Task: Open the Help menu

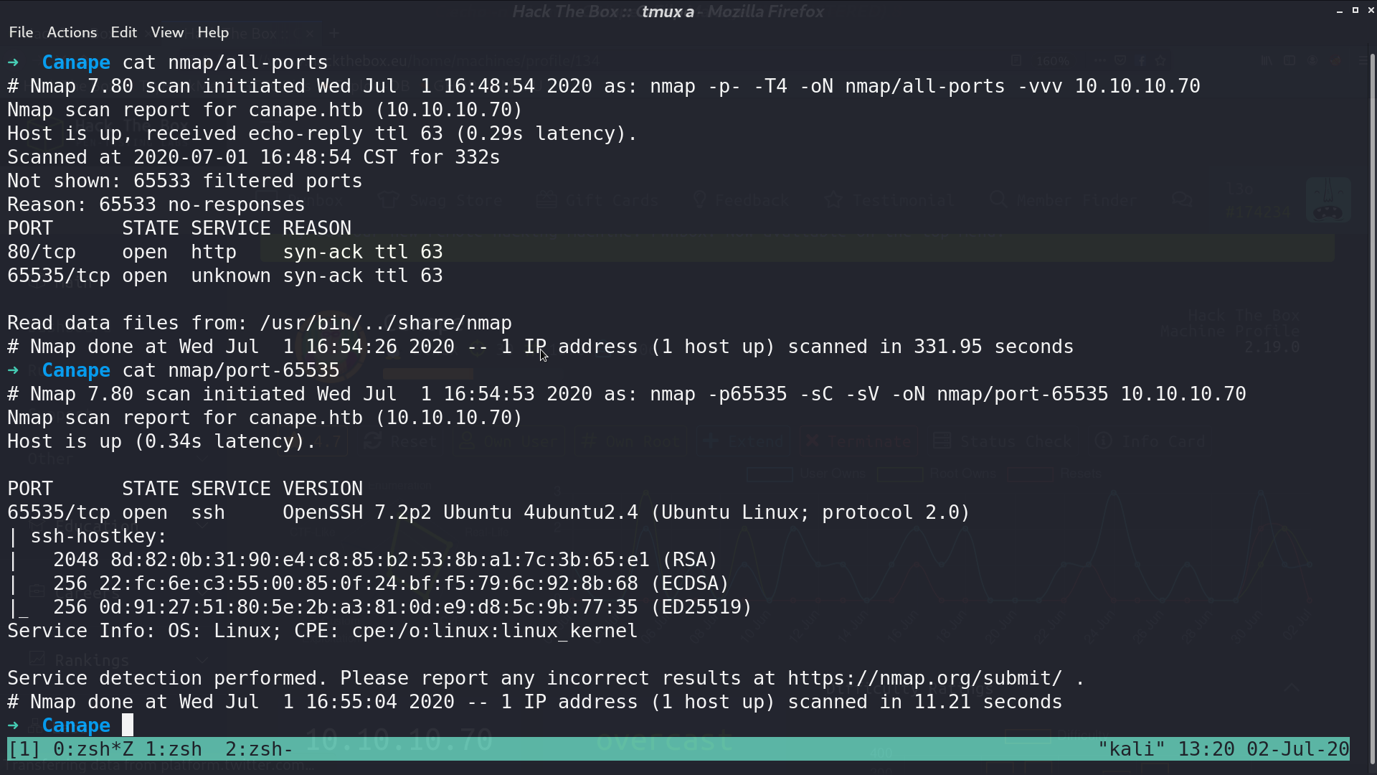Action: click(213, 32)
